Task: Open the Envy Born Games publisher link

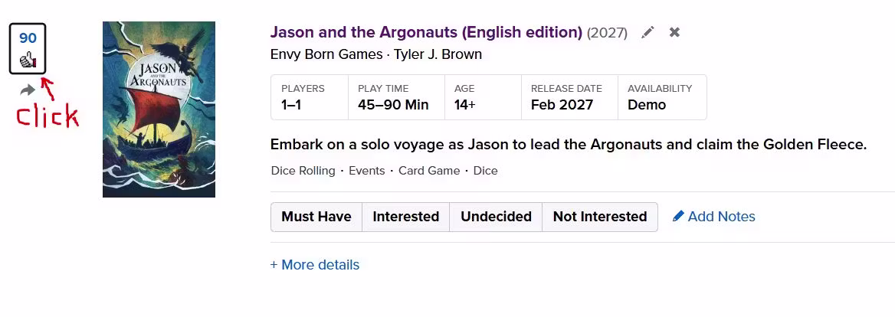Action: pyautogui.click(x=326, y=54)
